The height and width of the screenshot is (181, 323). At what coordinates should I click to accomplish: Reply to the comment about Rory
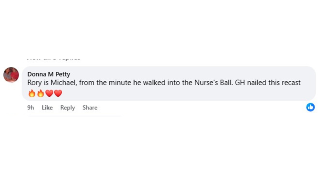[67, 108]
